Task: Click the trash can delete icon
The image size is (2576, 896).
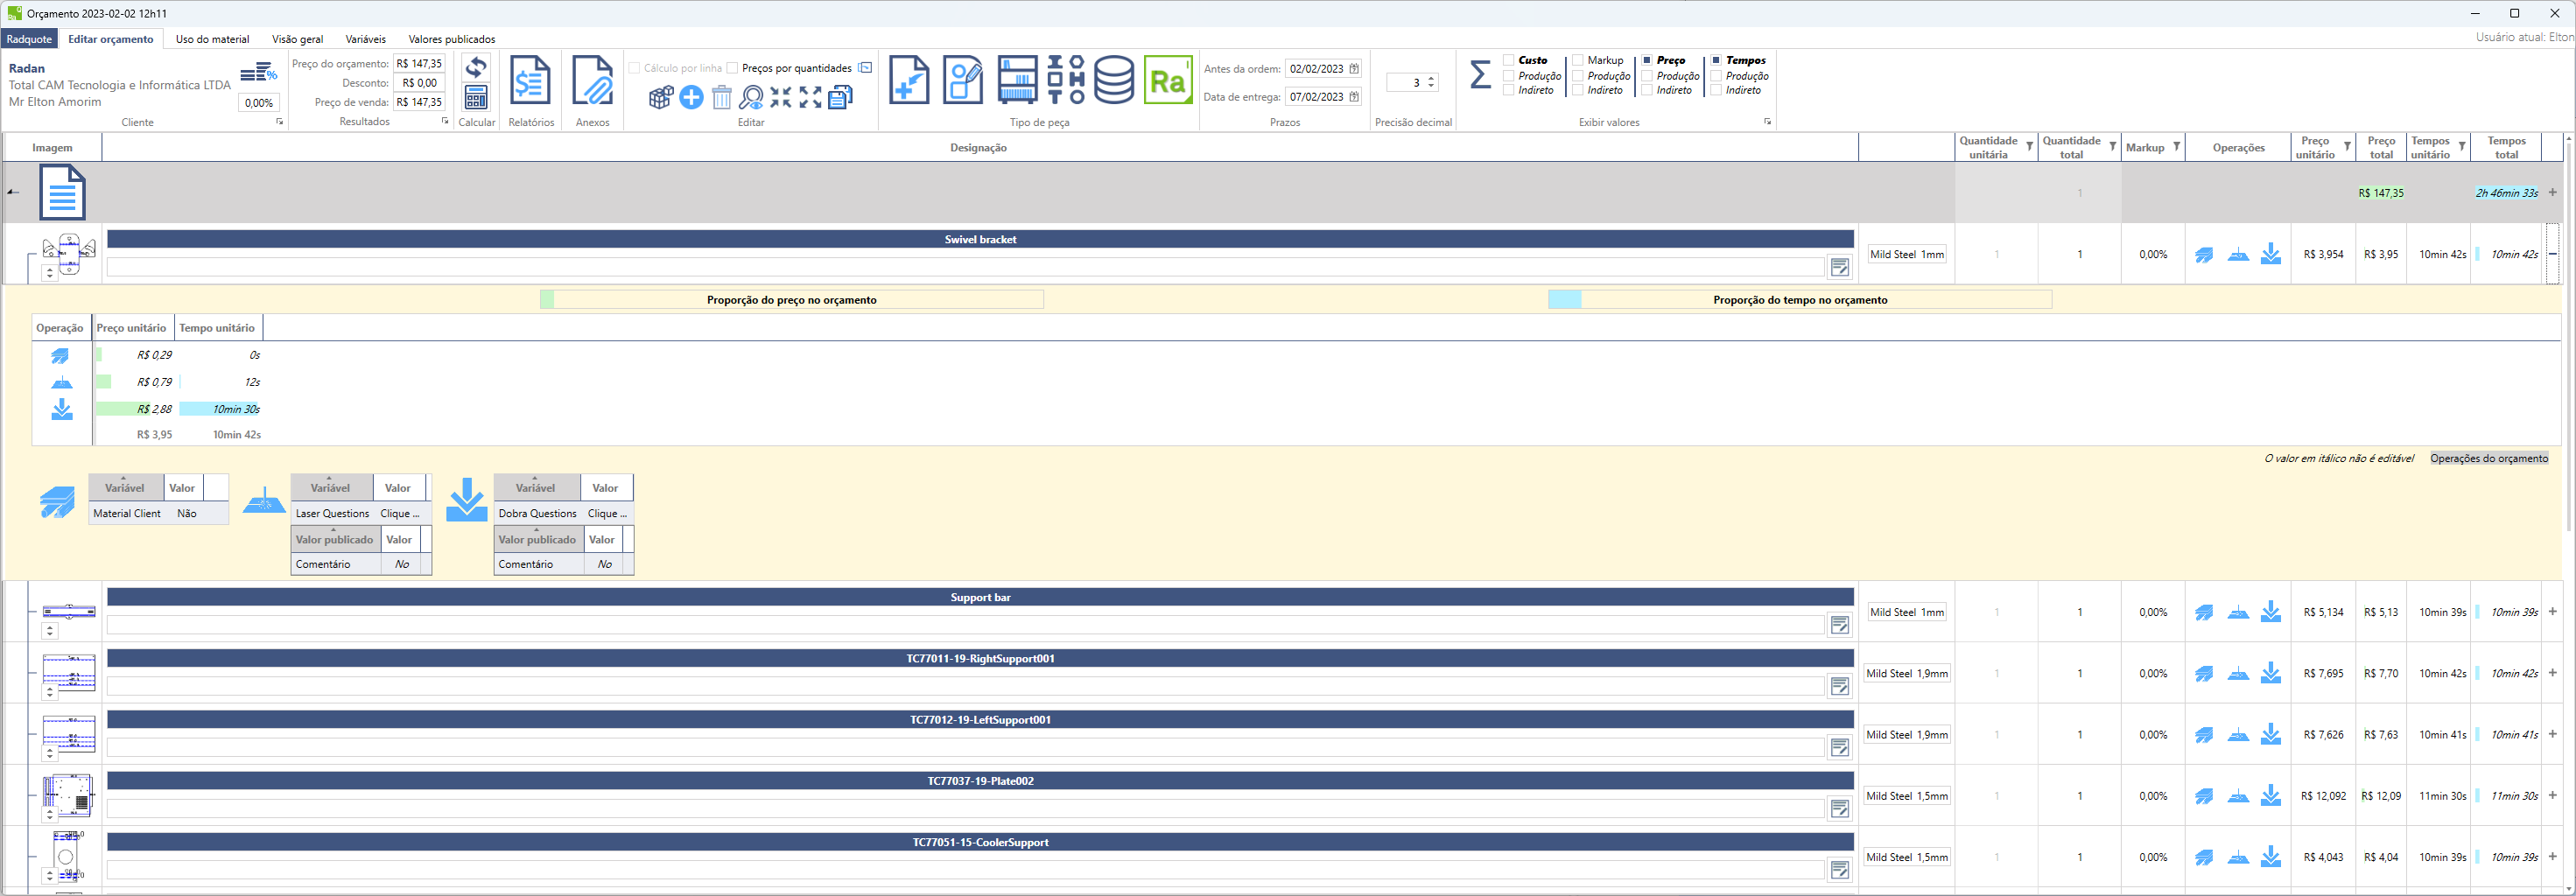Action: (722, 98)
